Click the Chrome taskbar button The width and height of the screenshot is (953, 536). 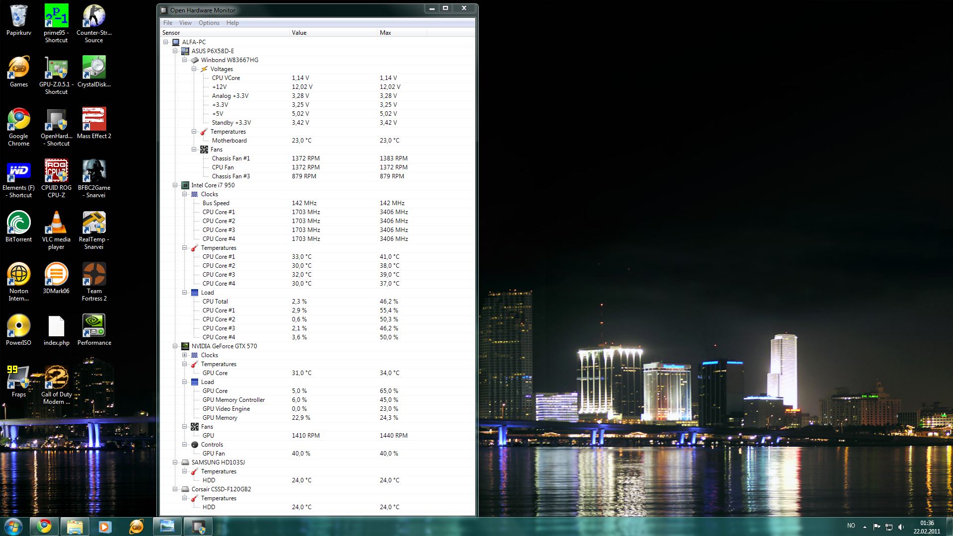click(x=44, y=527)
